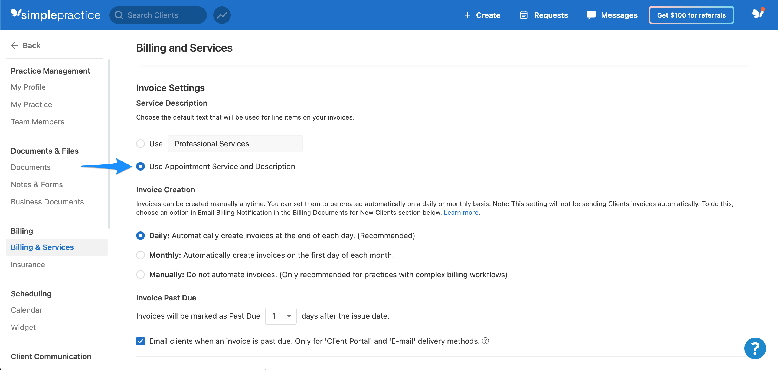This screenshot has height=370, width=778.
Task: Click the 'Get $100 for referrals' button
Action: (691, 15)
